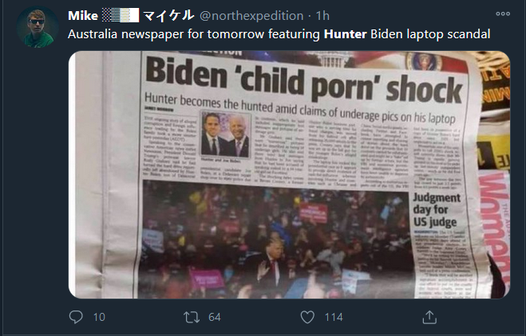Open the three-dot more options menu
The image size is (526, 336).
(x=503, y=14)
